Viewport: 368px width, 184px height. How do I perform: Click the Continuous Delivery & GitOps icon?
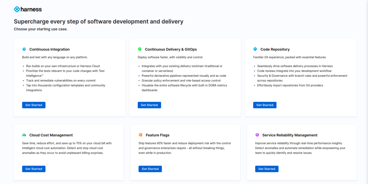pyautogui.click(x=140, y=49)
